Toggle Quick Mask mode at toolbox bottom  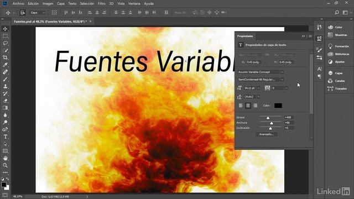pyautogui.click(x=5, y=195)
